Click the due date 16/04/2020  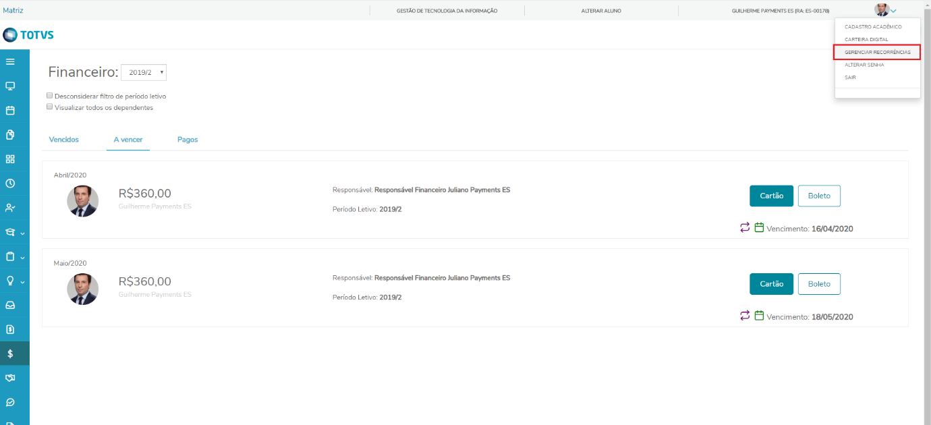point(833,229)
